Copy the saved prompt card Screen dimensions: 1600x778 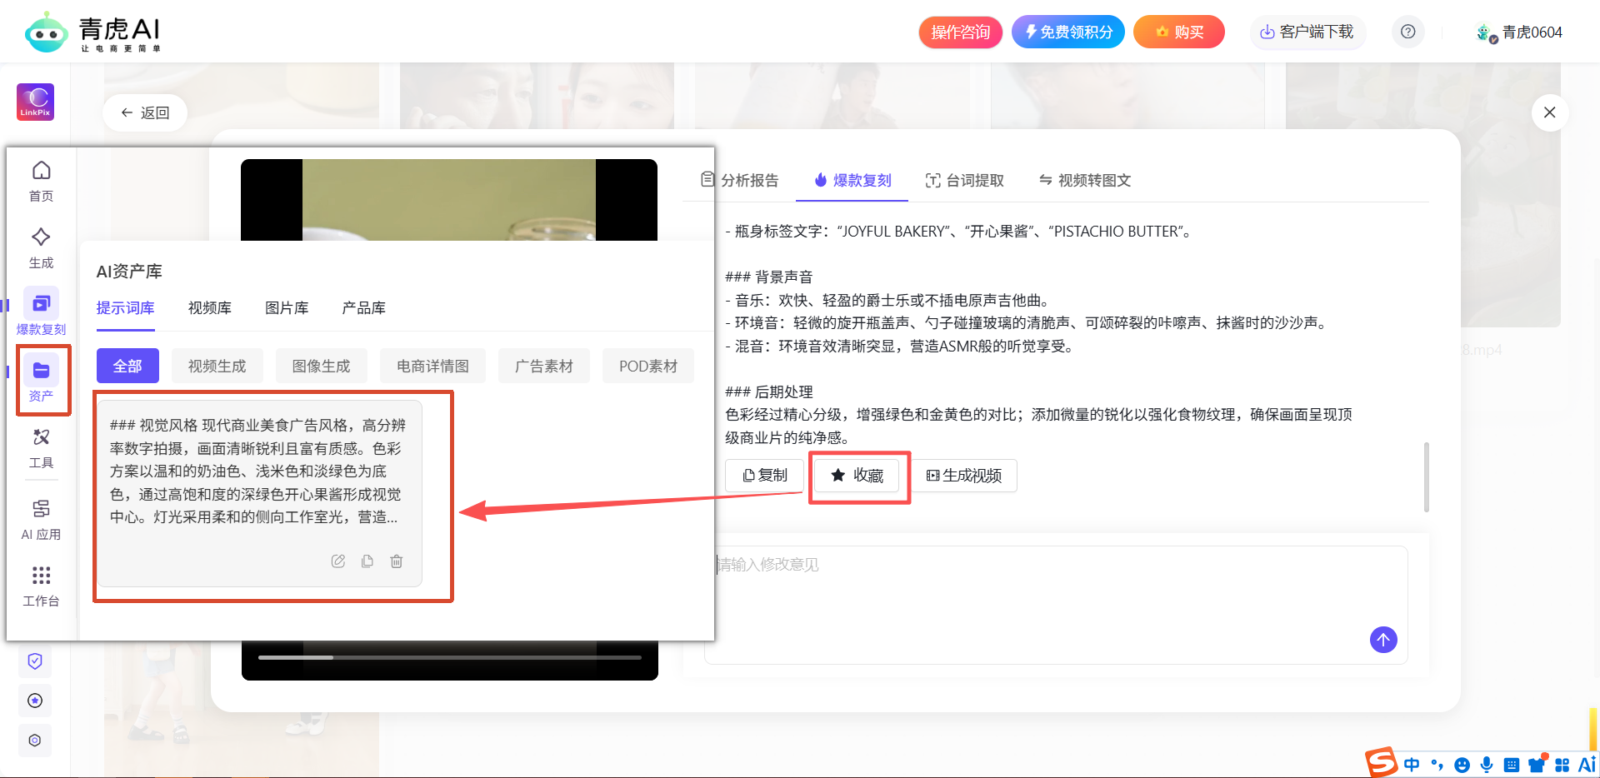pyautogui.click(x=367, y=561)
